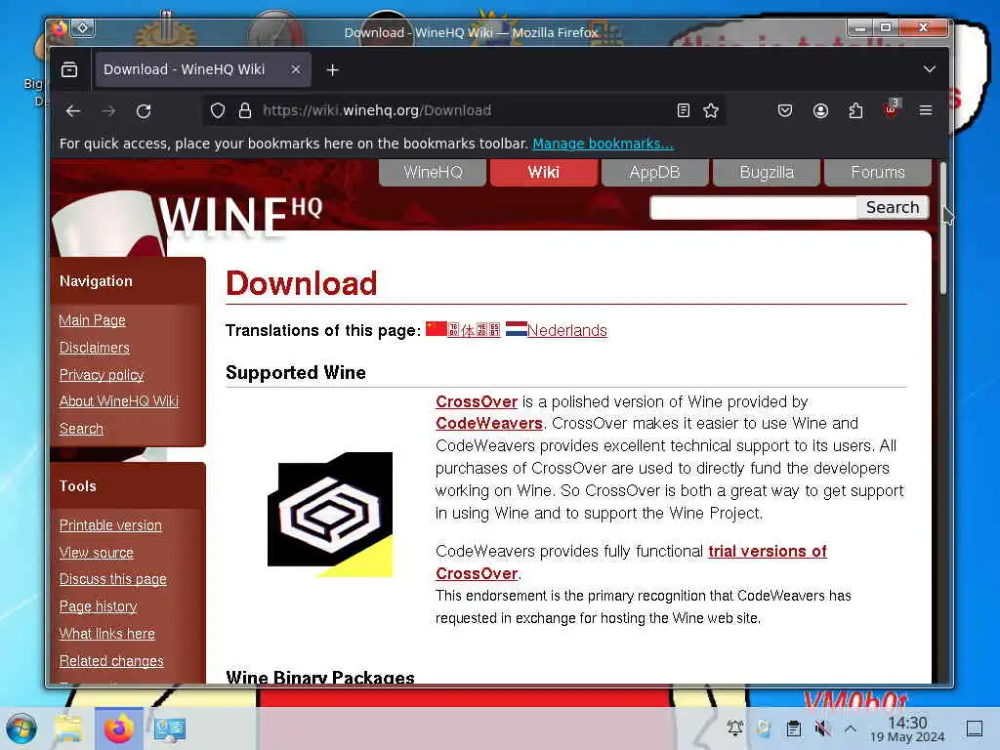This screenshot has width=1000, height=750.
Task: Close the Download - WineHQ Wiki tab
Action: (x=295, y=69)
